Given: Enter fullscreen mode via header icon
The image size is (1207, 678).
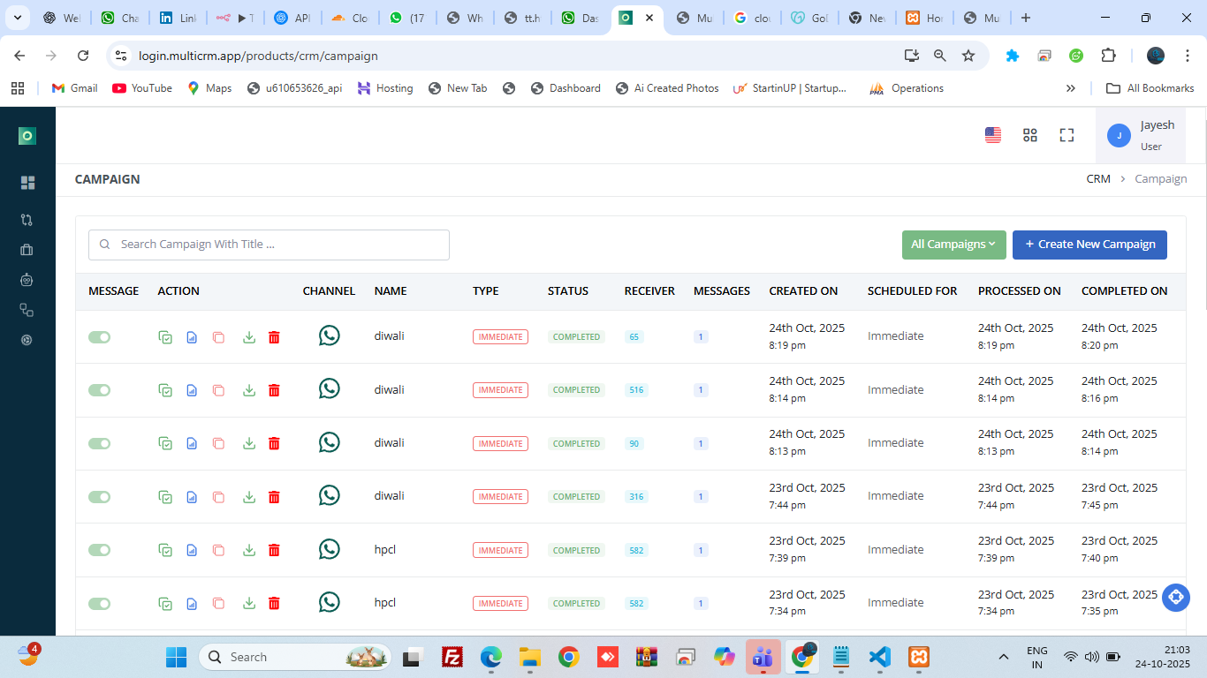Looking at the screenshot, I should pyautogui.click(x=1067, y=135).
